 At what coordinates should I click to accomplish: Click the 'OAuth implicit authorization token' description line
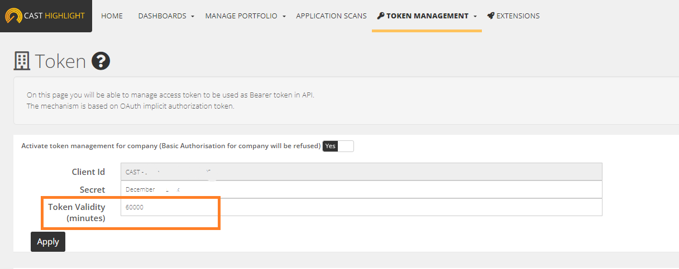(130, 106)
